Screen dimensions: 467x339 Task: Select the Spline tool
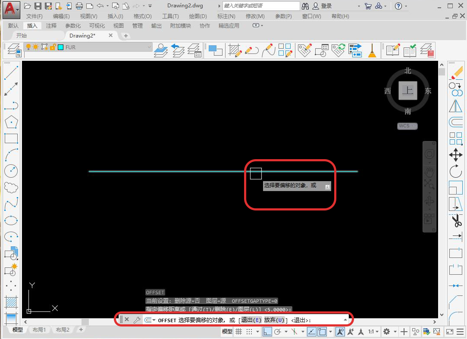11,204
